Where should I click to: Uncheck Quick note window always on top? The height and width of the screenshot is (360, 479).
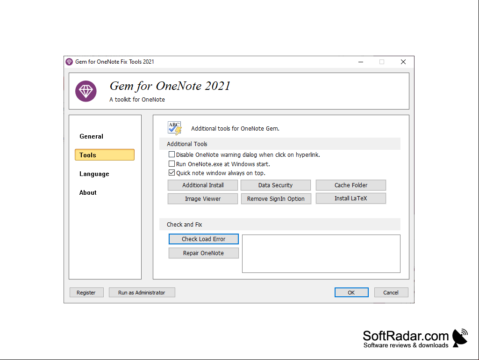click(172, 173)
